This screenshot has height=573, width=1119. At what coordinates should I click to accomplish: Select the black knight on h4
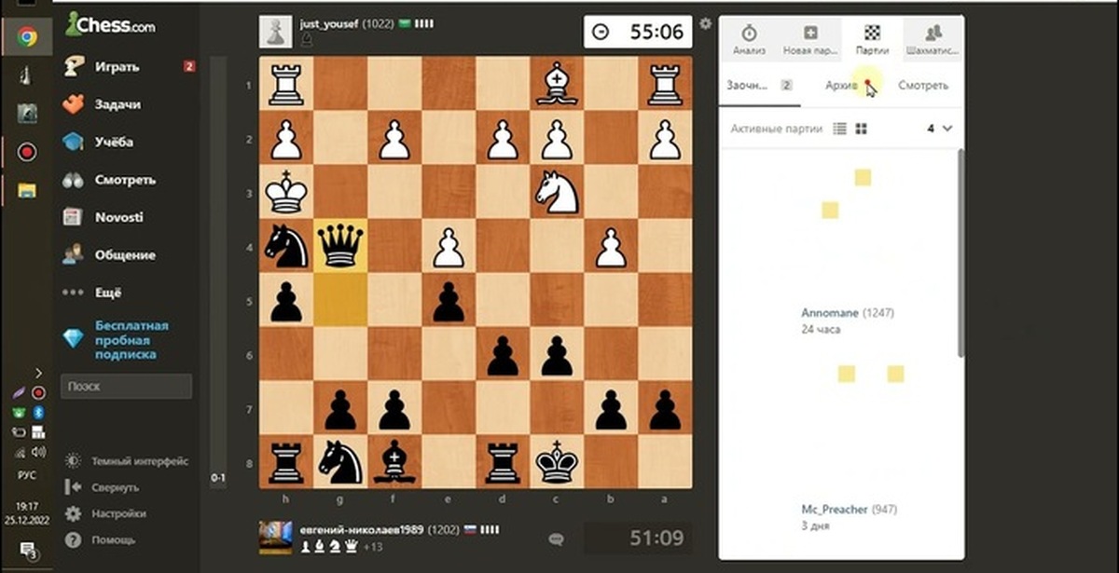point(286,246)
